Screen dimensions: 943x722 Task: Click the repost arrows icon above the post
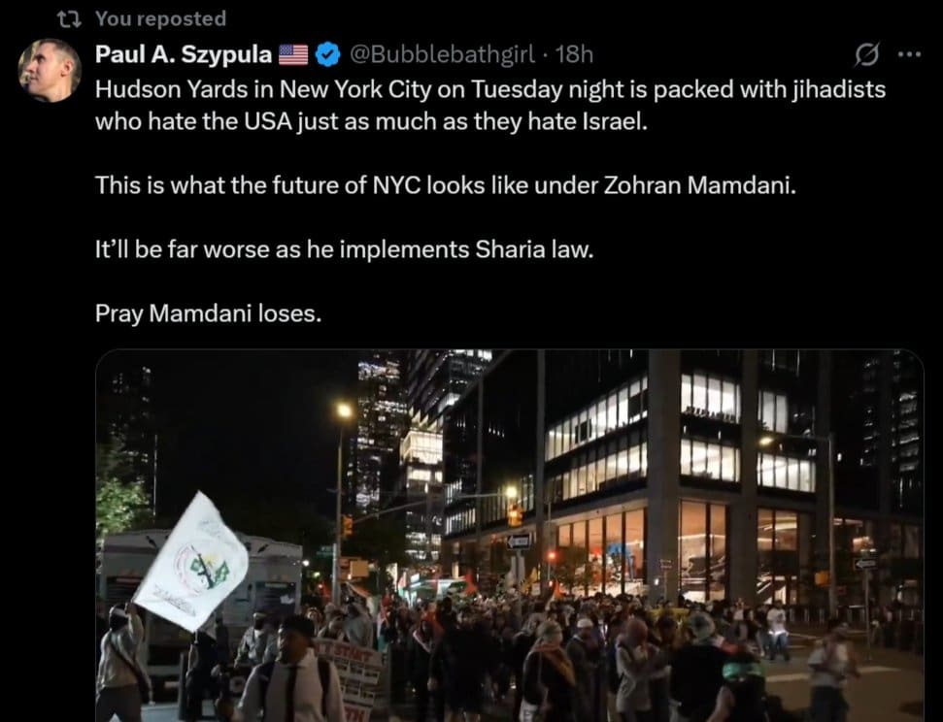[69, 19]
